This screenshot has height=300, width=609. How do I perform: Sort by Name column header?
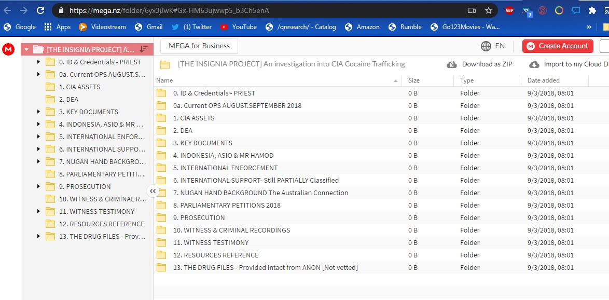pos(278,80)
